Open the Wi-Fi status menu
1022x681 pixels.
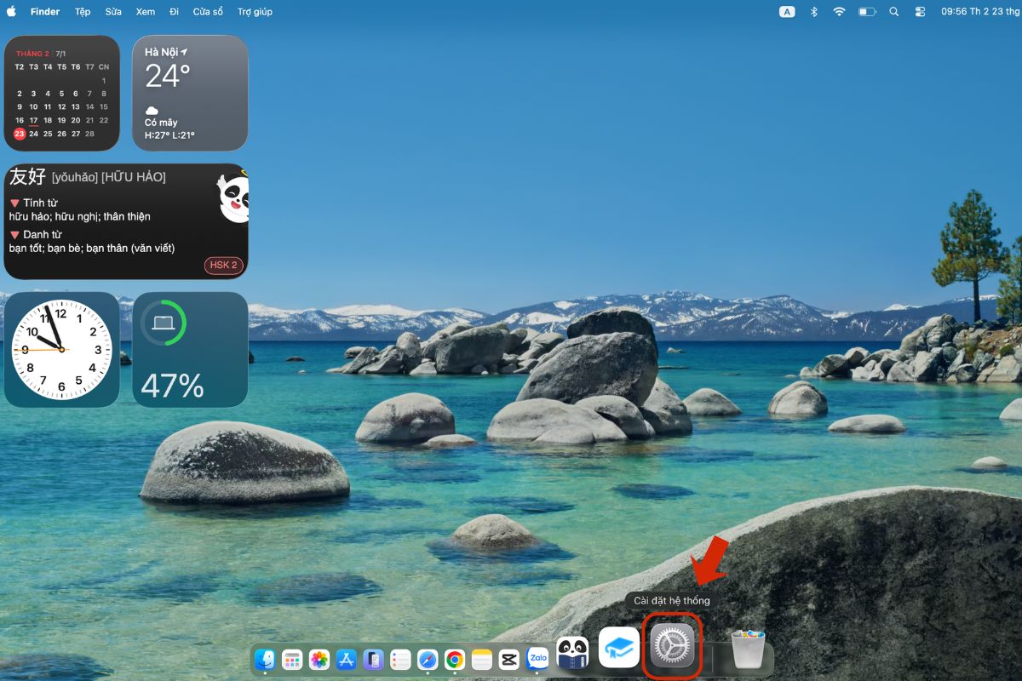pos(839,12)
